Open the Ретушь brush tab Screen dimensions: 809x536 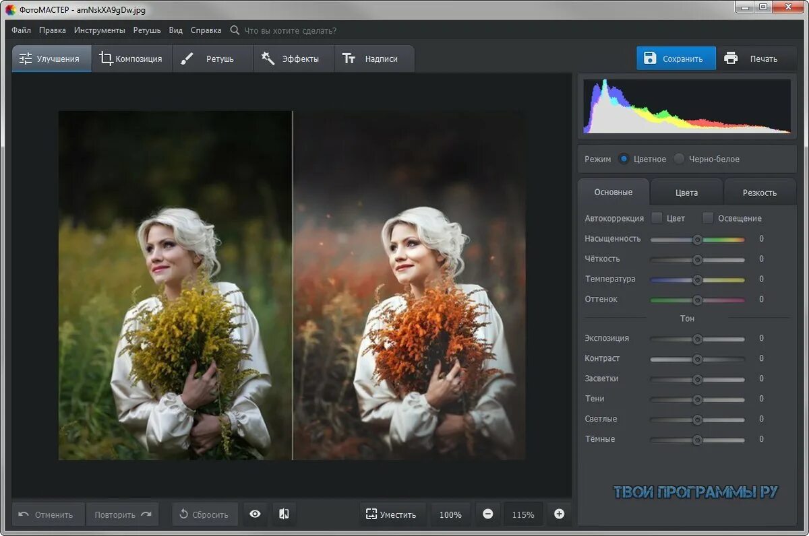click(212, 59)
